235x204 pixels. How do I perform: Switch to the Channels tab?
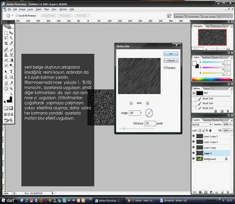coord(206,120)
